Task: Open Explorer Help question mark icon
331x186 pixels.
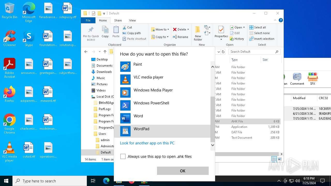Action: [x=281, y=20]
